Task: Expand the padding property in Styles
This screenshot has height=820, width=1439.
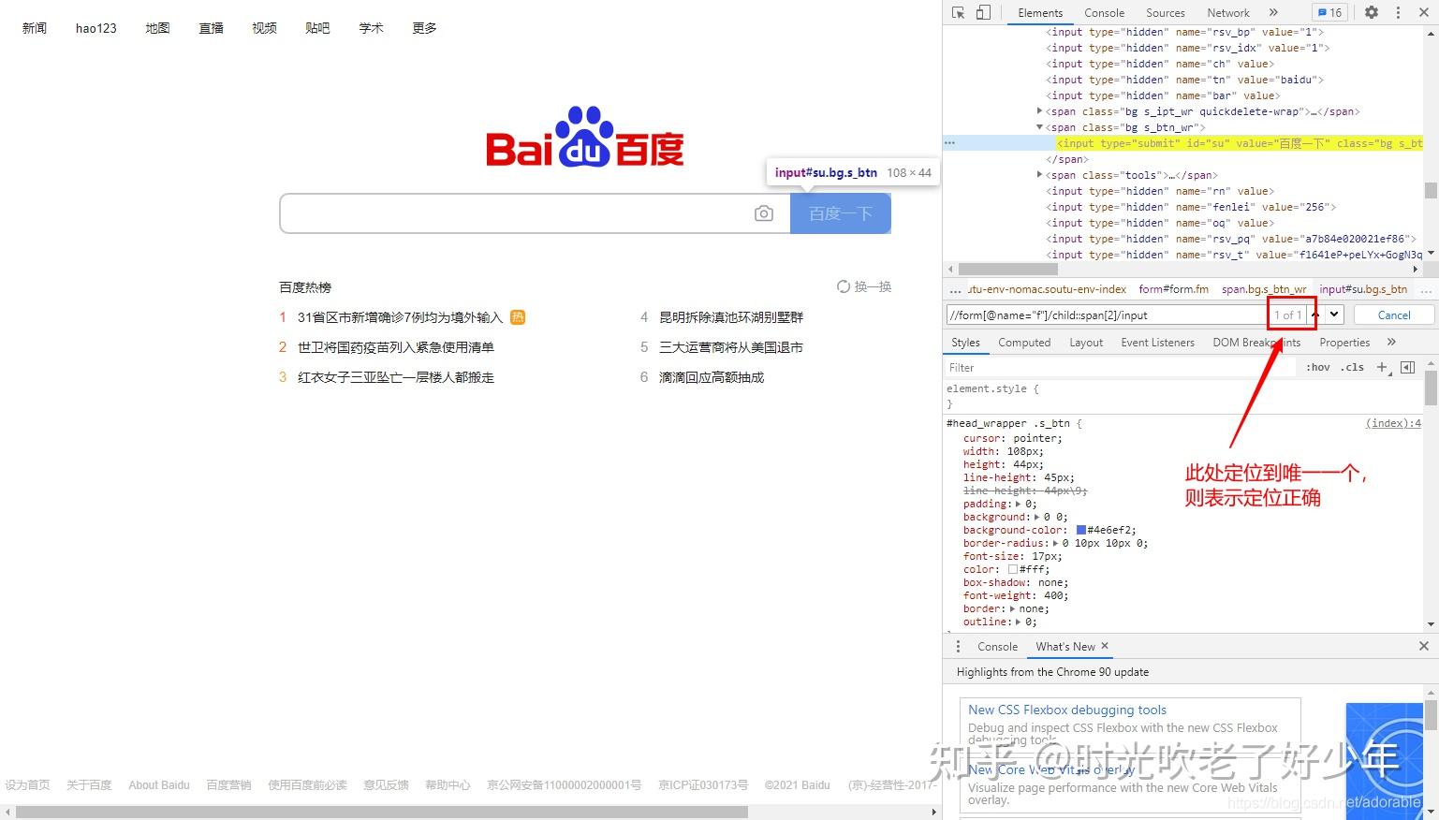Action: point(1018,504)
